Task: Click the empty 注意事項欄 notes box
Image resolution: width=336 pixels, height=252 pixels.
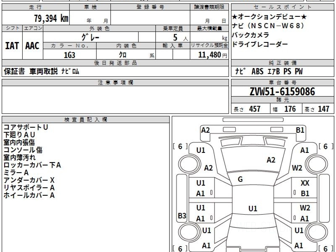Action: click(x=115, y=100)
